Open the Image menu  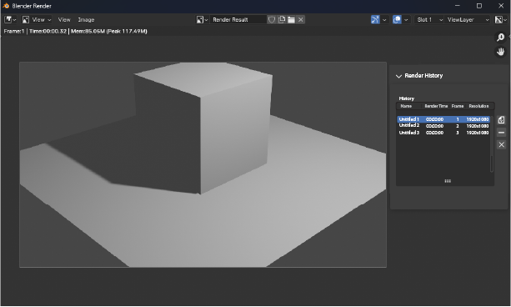pyautogui.click(x=86, y=19)
